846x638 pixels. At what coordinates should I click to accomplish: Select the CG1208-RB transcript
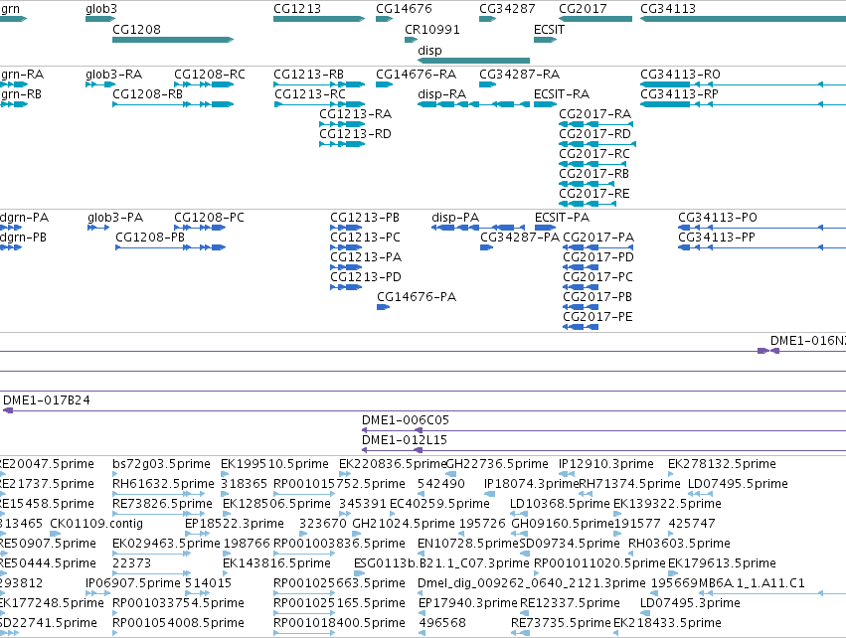[173, 104]
